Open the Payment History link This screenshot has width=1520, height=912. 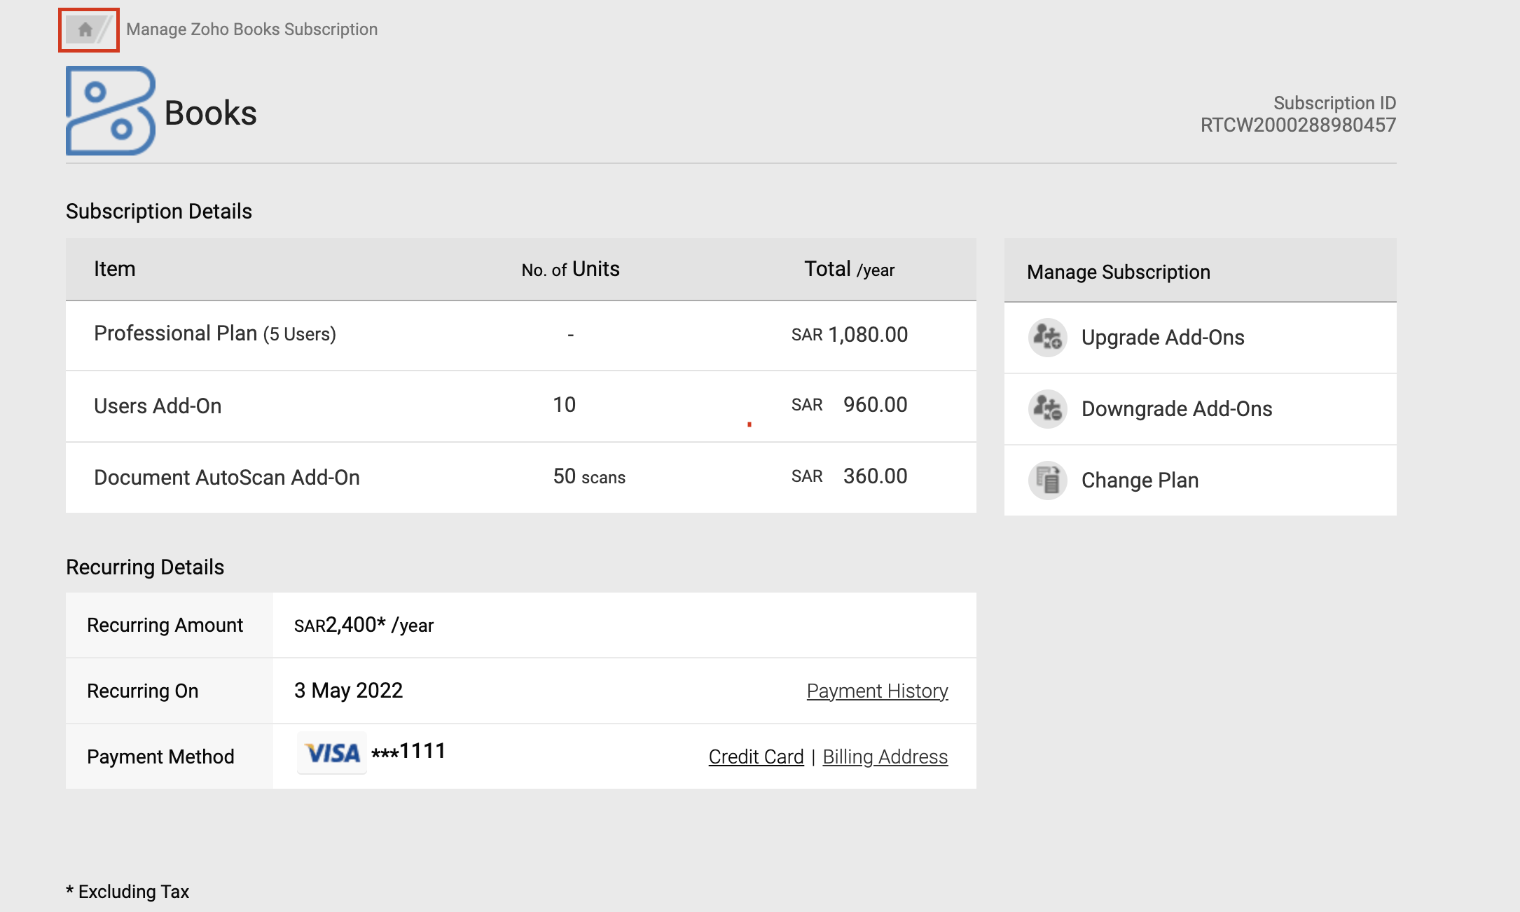(877, 691)
